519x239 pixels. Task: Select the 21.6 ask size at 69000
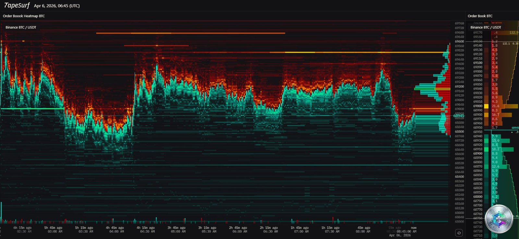coord(495,106)
